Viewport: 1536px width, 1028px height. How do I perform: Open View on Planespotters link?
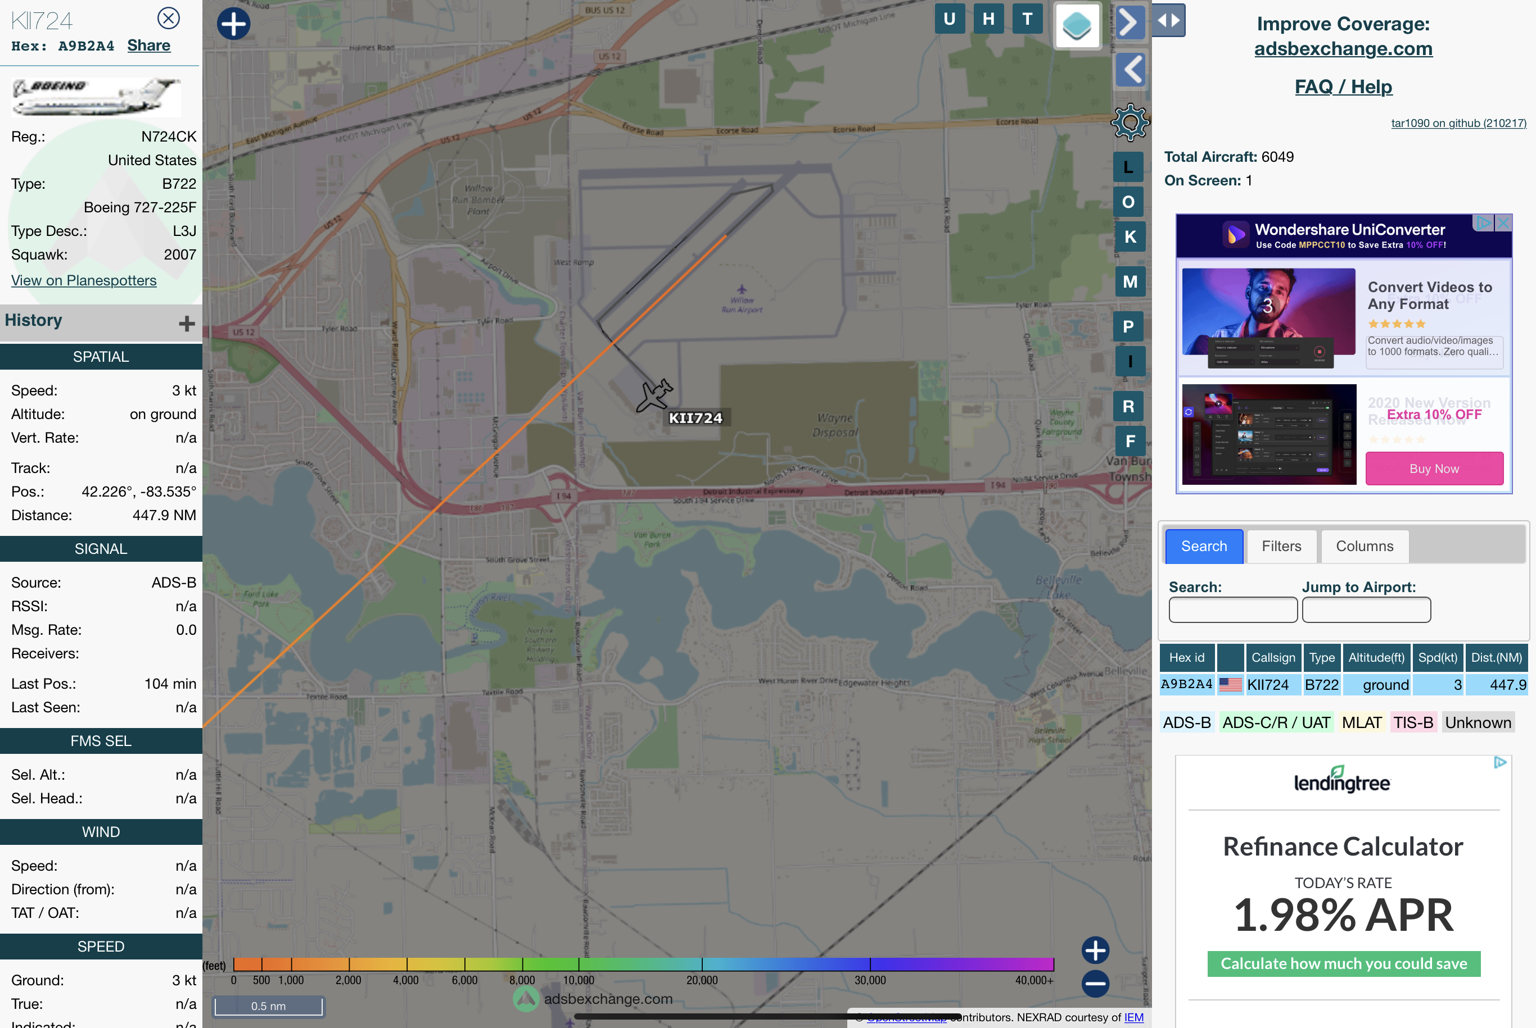click(84, 281)
